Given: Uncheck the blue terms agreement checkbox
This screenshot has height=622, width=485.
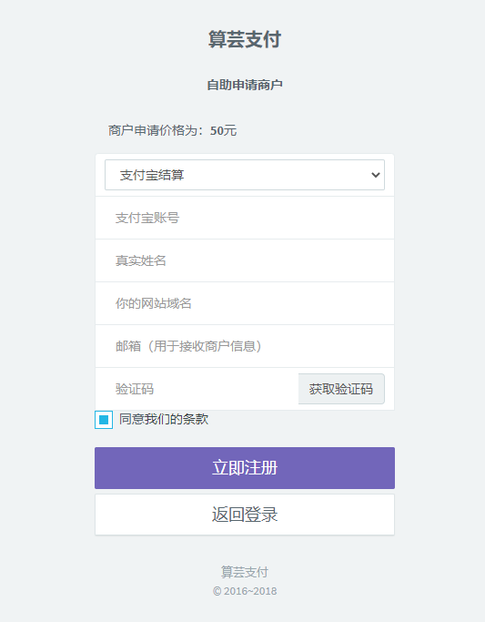Looking at the screenshot, I should point(104,420).
